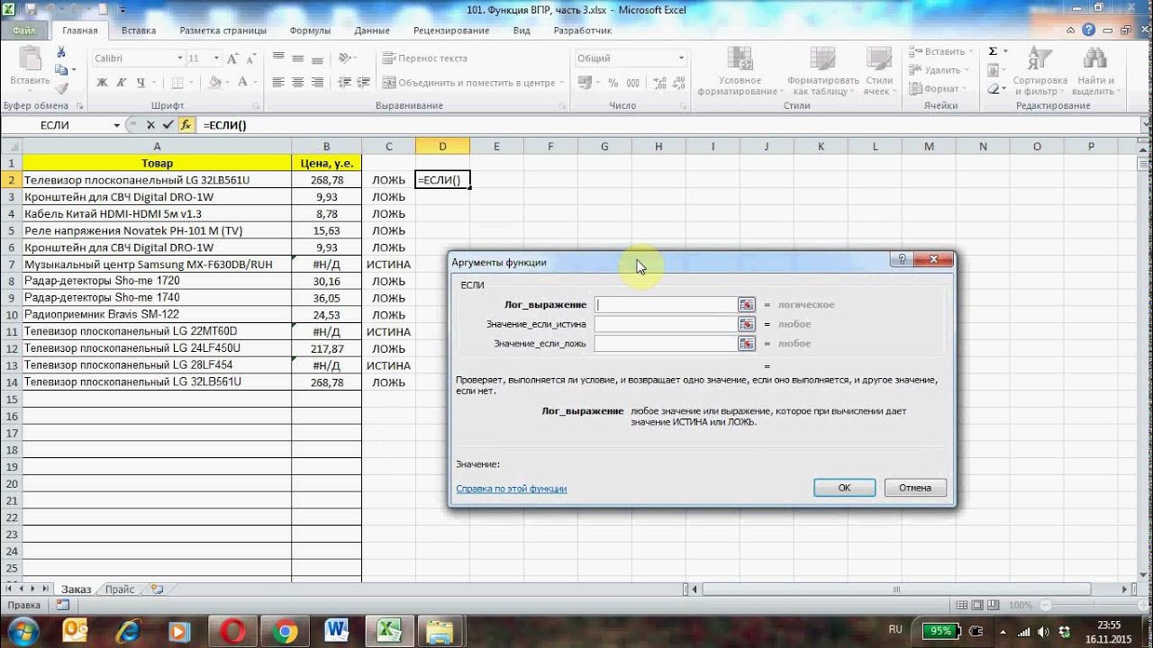Cancel formula entry with X icon

[x=150, y=125]
